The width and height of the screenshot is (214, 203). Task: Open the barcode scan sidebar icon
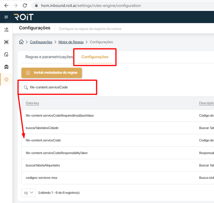[x=6, y=42]
